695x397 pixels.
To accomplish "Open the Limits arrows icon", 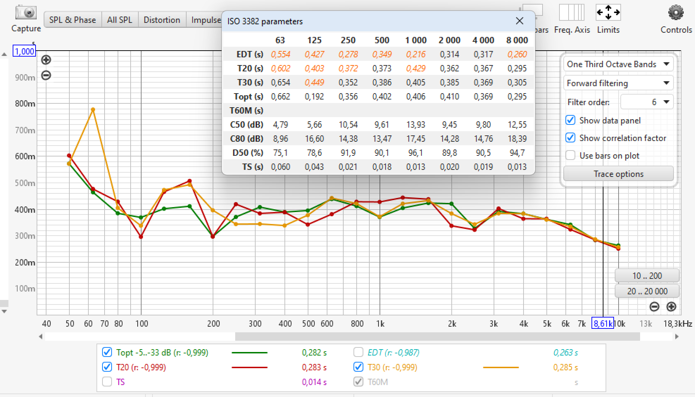I will [608, 12].
